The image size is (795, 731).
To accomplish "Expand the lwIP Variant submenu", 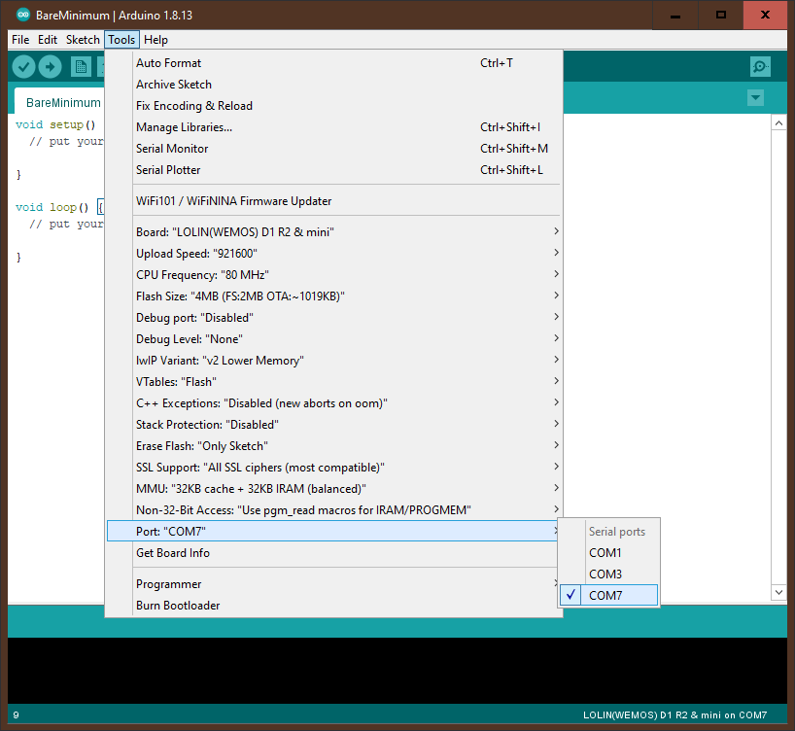I will 333,361.
